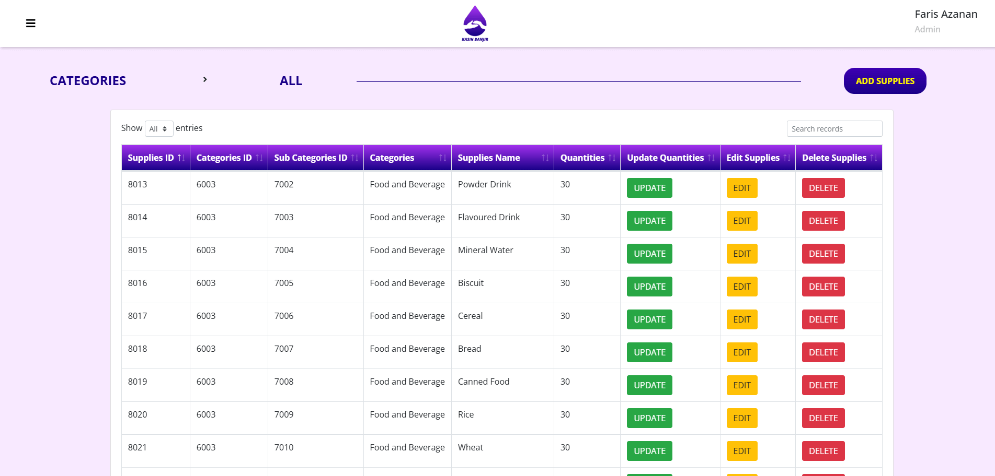The image size is (995, 476).
Task: Edit the Mineral Water supply
Action: tap(741, 254)
